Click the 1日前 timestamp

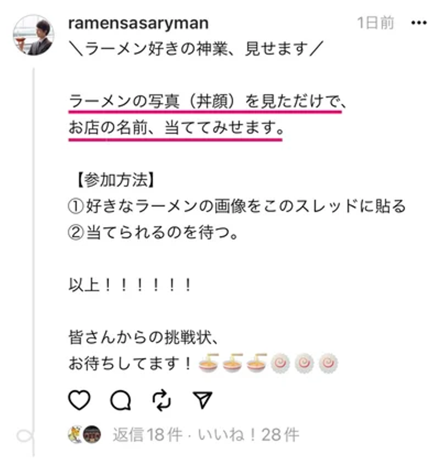[x=375, y=23]
